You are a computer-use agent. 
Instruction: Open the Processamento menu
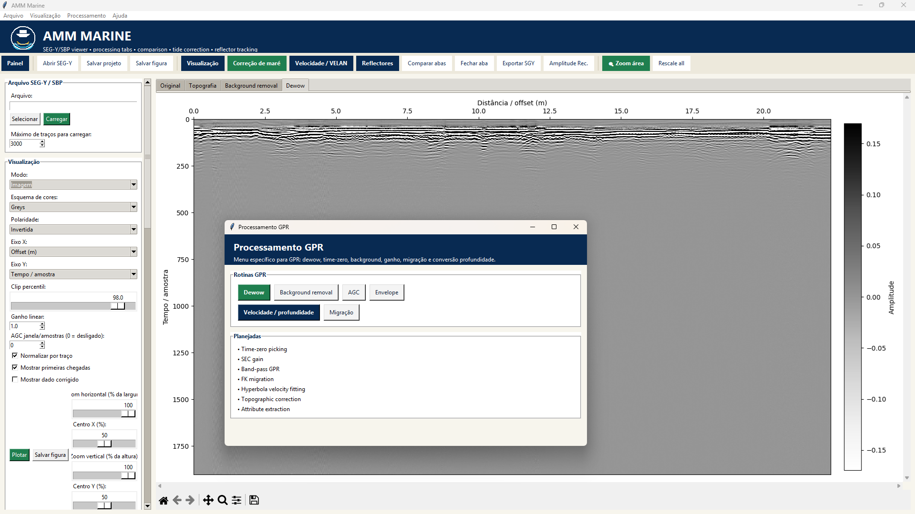click(x=86, y=16)
